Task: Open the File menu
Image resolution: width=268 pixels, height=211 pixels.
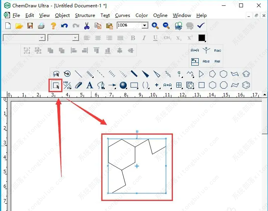Action: 16,15
